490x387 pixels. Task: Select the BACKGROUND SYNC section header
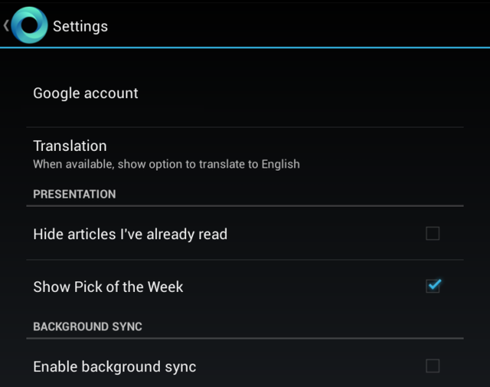pyautogui.click(x=88, y=326)
